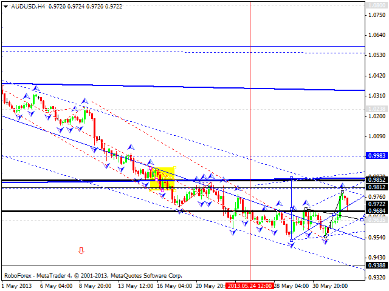Click the 1.0090 price scale value

point(377,136)
